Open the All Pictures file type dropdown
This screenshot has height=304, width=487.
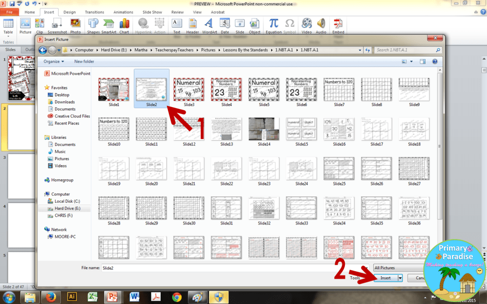click(399, 268)
